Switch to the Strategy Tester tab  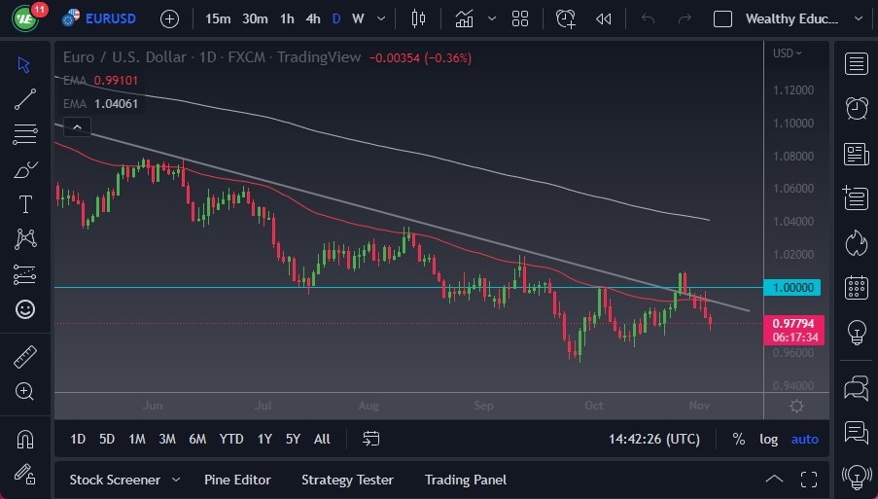[347, 480]
